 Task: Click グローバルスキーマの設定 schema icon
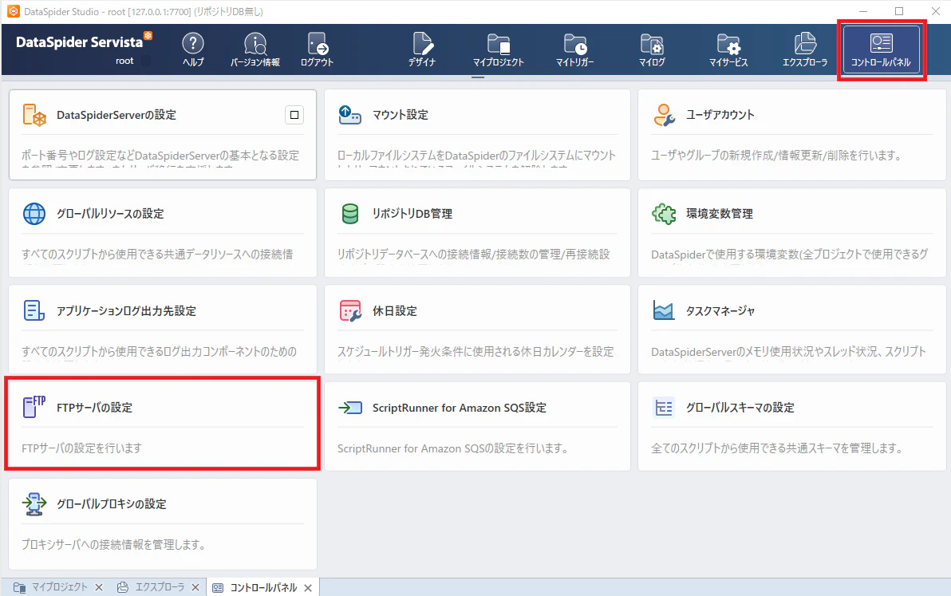point(664,408)
